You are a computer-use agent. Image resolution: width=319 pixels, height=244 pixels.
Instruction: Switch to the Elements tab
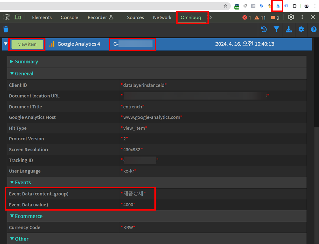[x=42, y=18]
